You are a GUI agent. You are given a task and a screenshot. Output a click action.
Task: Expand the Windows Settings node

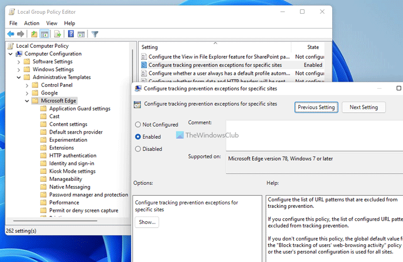(x=18, y=70)
